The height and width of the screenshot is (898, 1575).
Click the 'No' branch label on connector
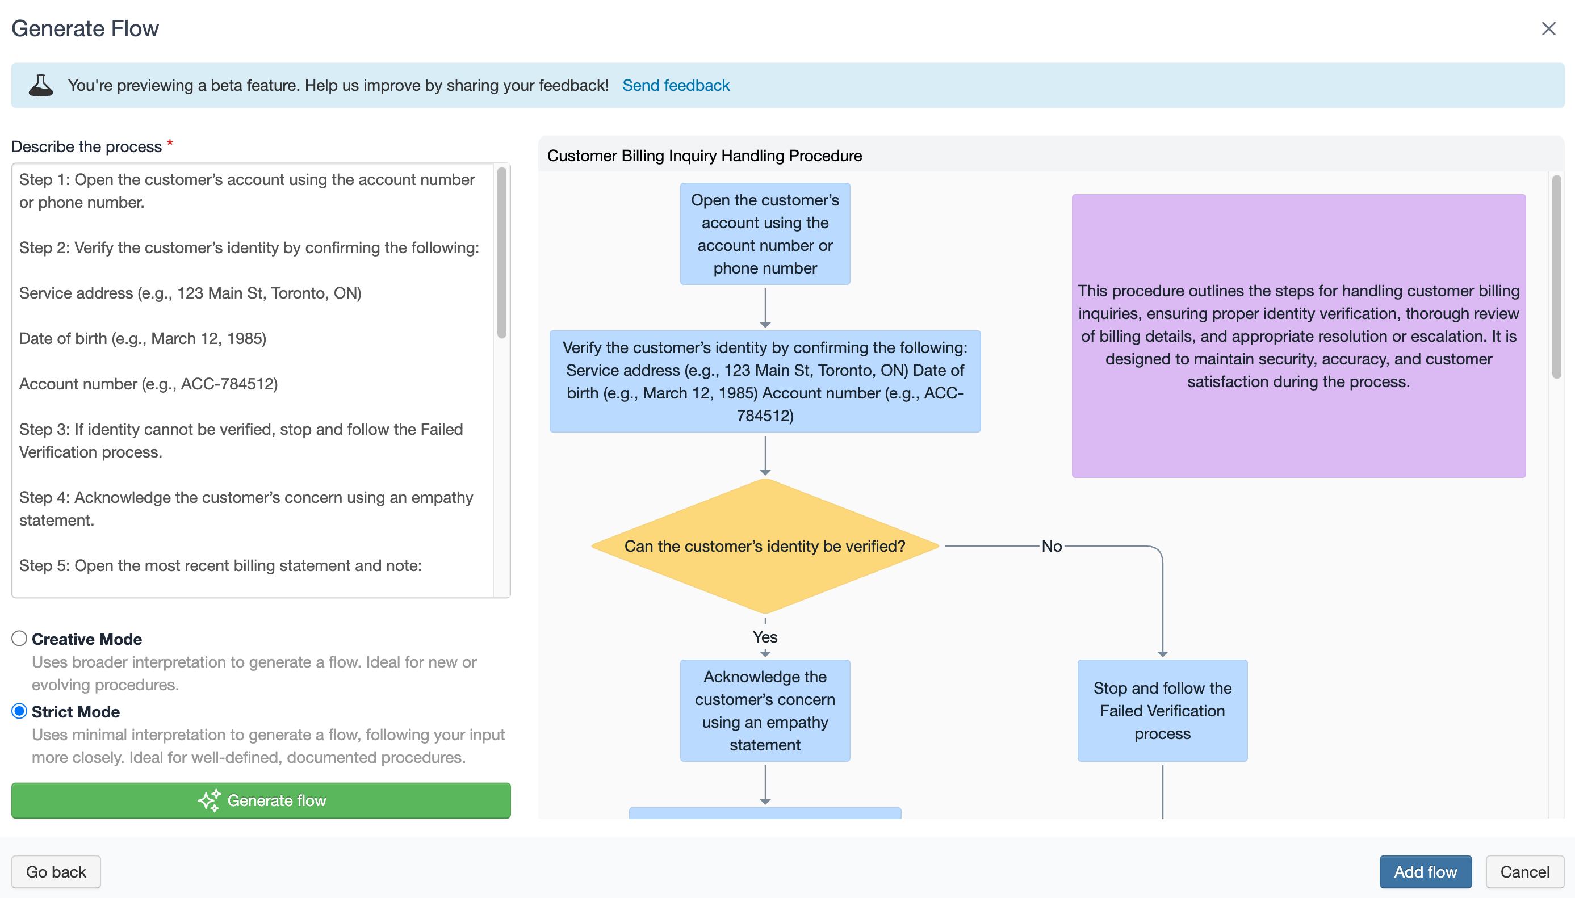coord(1052,546)
